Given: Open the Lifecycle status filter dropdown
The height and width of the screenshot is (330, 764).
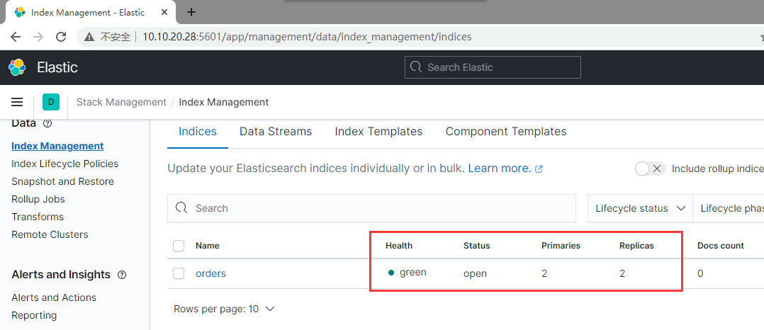Looking at the screenshot, I should (640, 208).
